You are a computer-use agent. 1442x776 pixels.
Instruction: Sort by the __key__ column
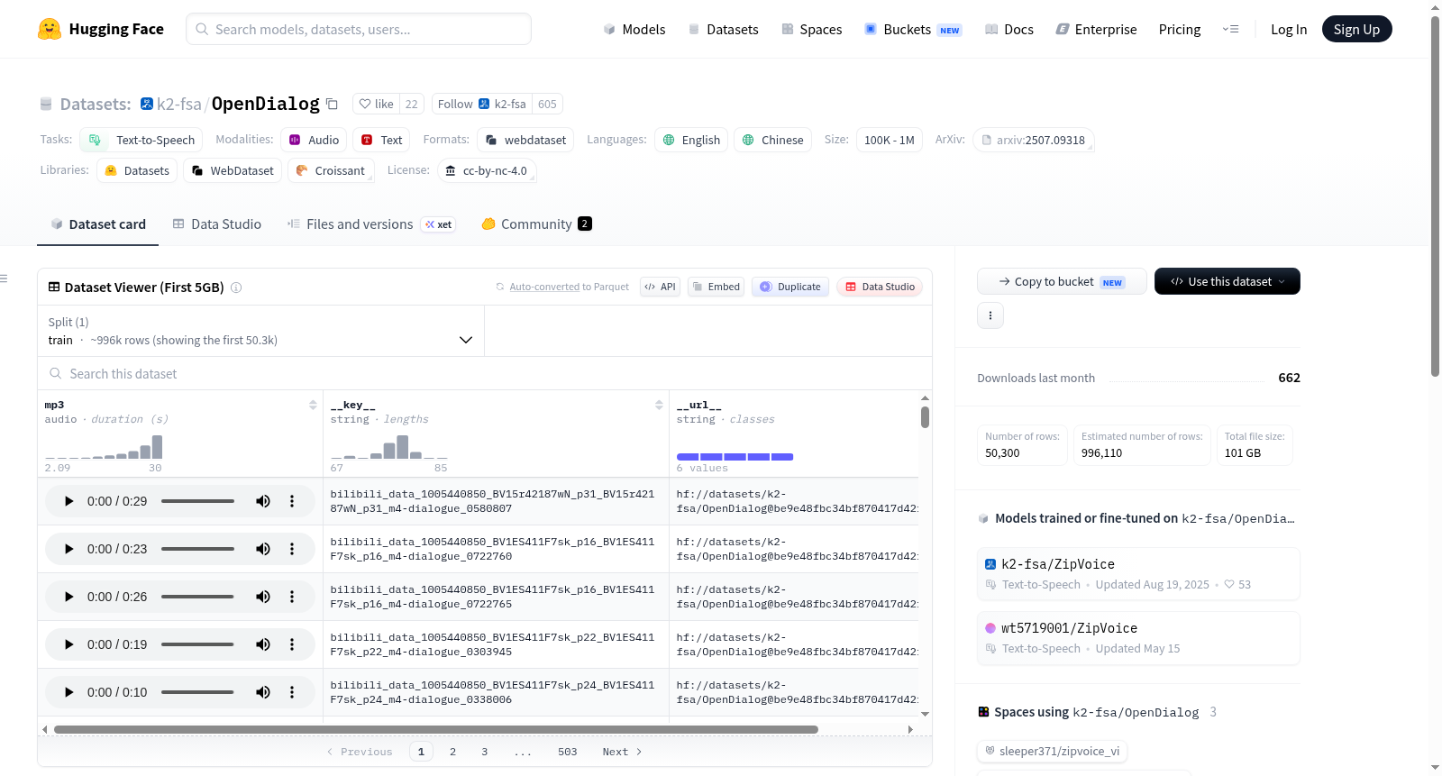tap(659, 405)
